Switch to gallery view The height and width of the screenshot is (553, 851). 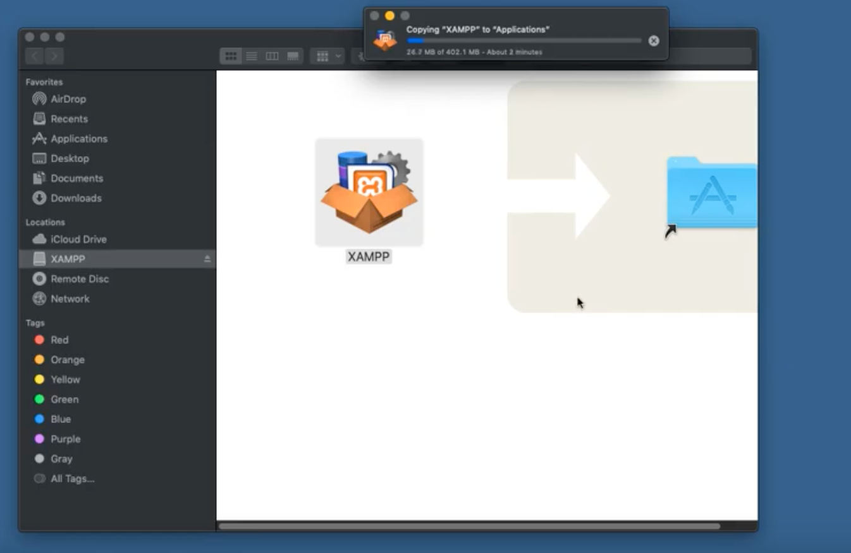[293, 56]
